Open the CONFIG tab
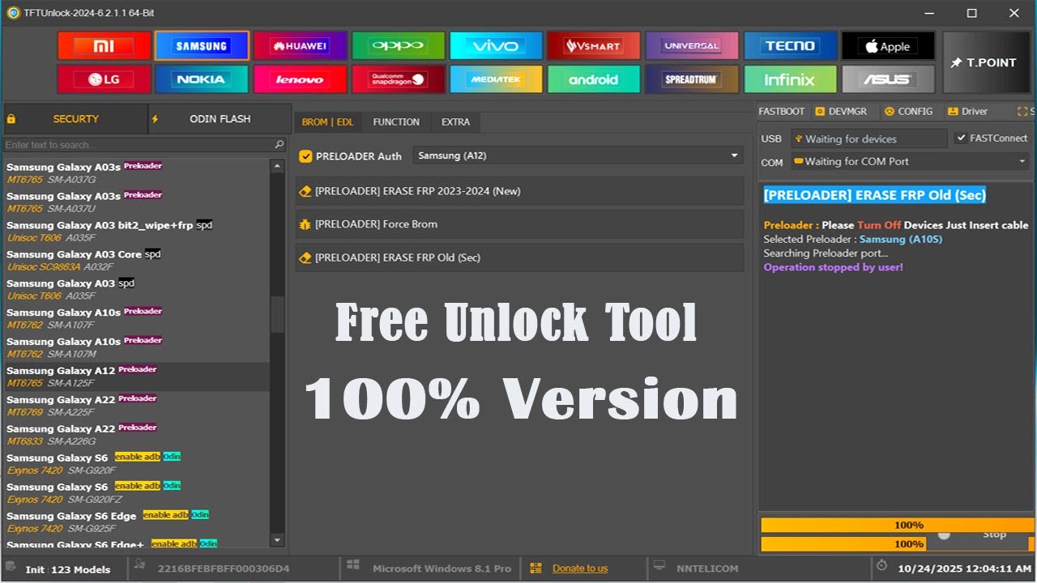The width and height of the screenshot is (1037, 583). [908, 112]
